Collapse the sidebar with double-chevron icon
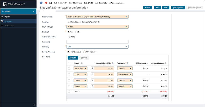The width and height of the screenshot is (205, 107). point(34,105)
